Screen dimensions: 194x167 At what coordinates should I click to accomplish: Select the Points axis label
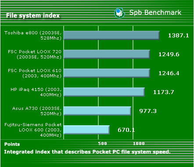pos(12,144)
